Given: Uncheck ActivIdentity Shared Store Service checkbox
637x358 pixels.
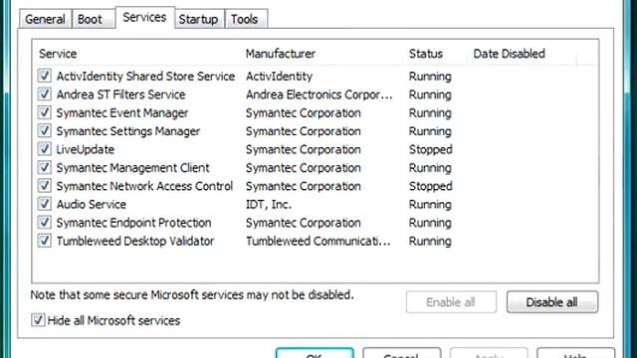Looking at the screenshot, I should pos(44,76).
